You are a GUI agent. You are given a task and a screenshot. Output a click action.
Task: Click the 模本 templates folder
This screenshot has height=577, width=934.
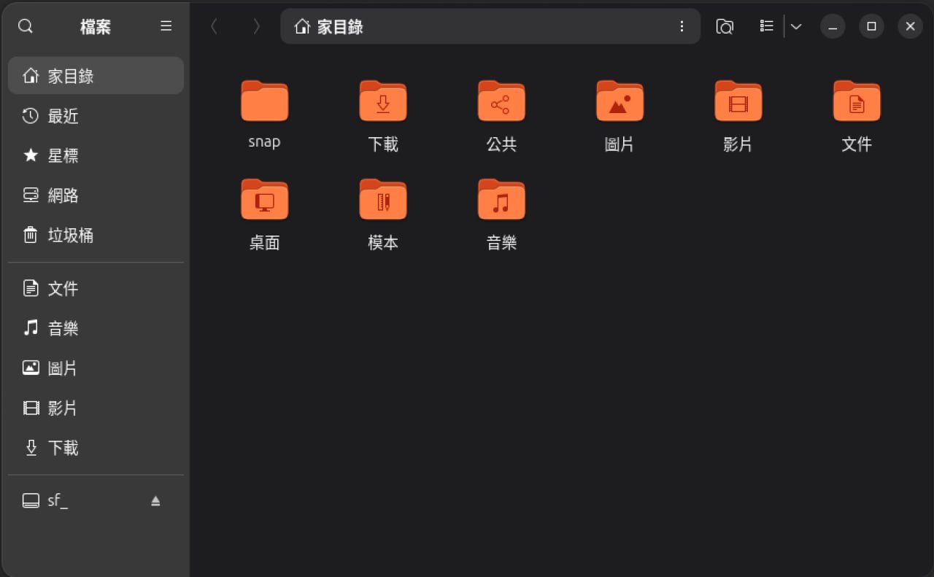382,201
